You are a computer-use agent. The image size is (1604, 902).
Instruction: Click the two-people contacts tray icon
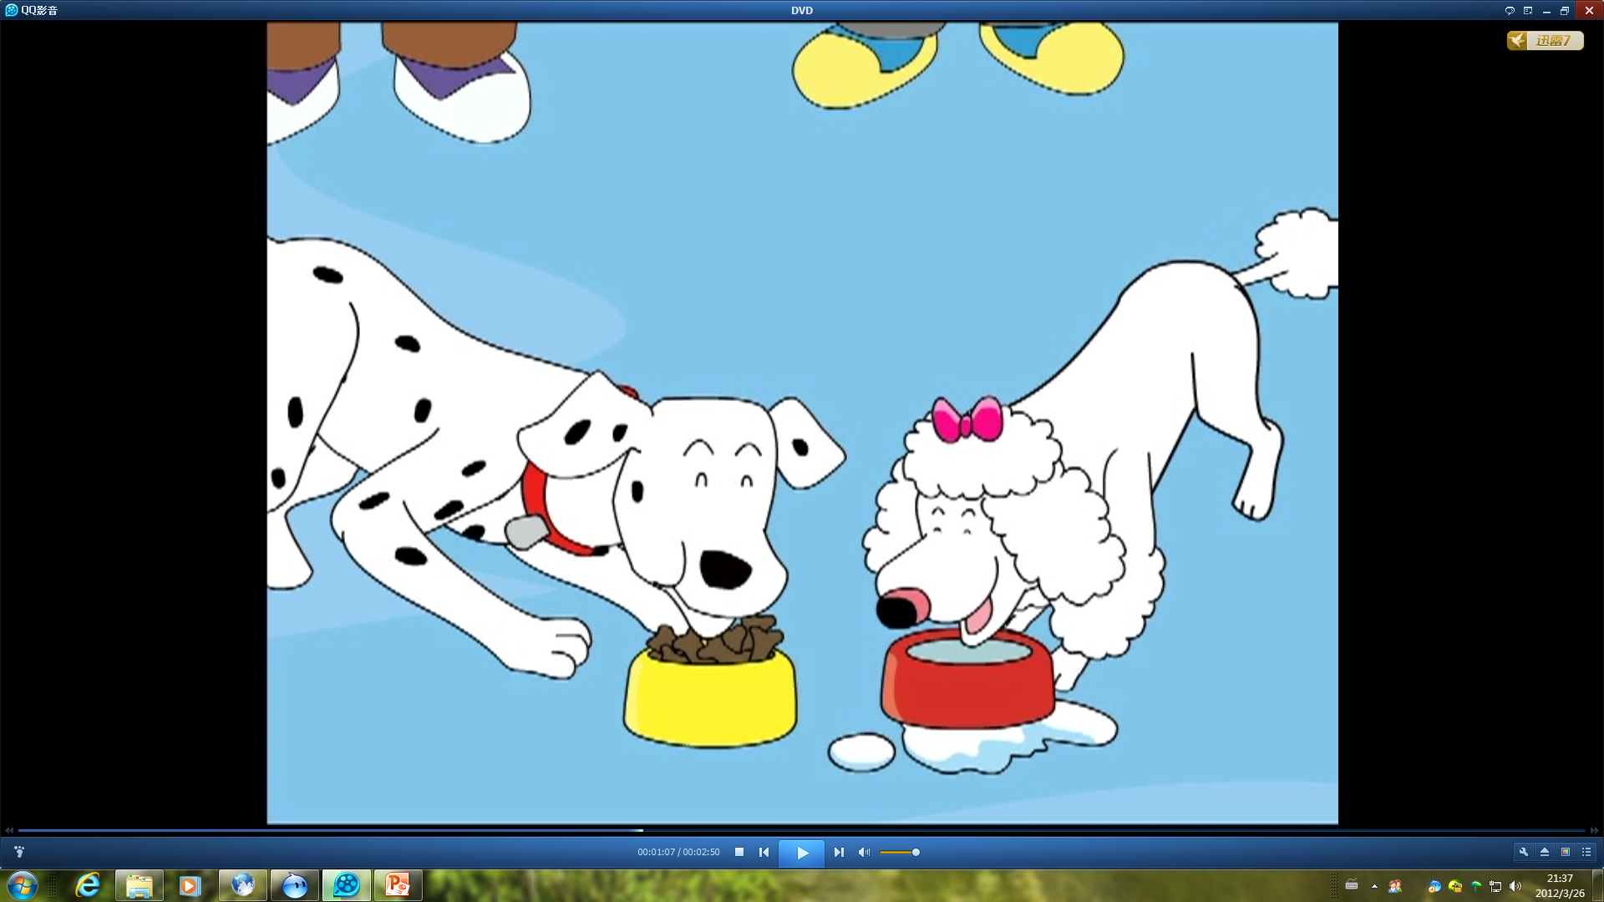tap(1394, 886)
